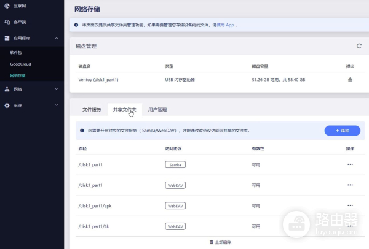Click the 路径 column header
Image resolution: width=369 pixels, height=249 pixels.
click(82, 148)
